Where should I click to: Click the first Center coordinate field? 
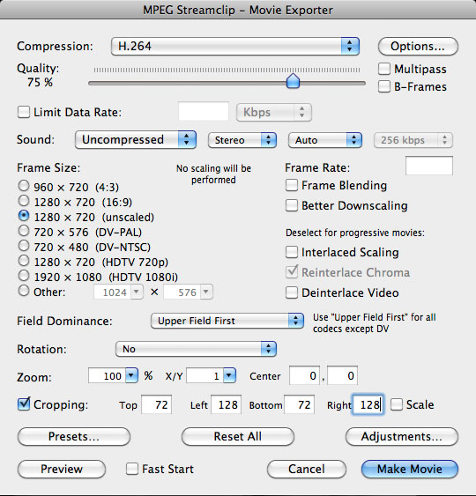pos(304,375)
